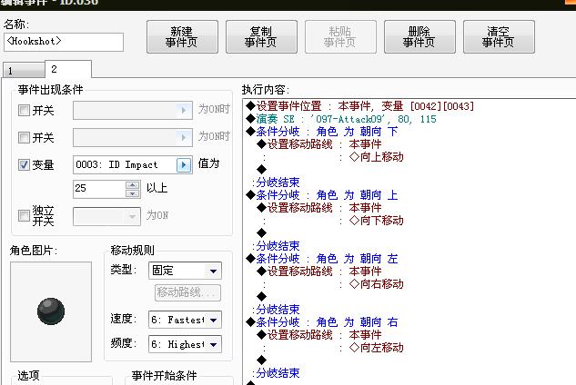Select 分歧结束 after the 朝向右 branch
Viewport: 576px width, 385px height.
pos(277,373)
